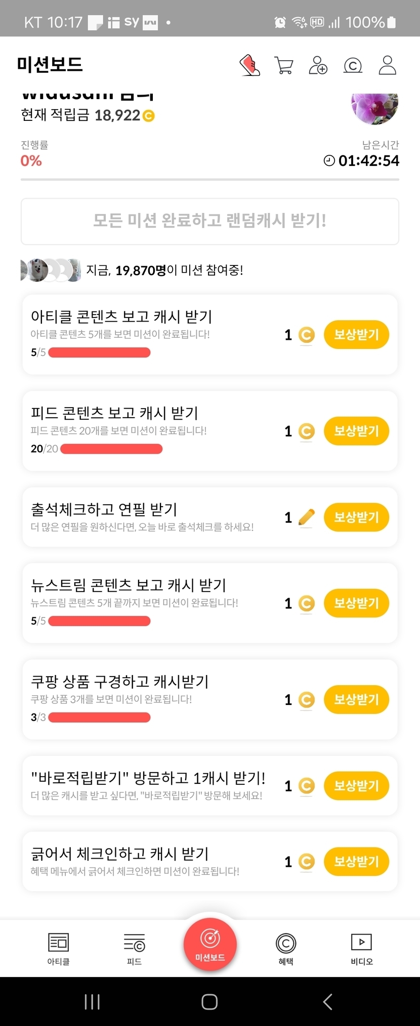420x1026 pixels.
Task: Tap the red sneaker icon in header
Action: click(x=249, y=65)
